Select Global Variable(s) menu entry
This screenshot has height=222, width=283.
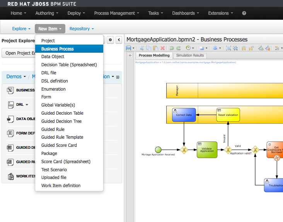[69, 105]
